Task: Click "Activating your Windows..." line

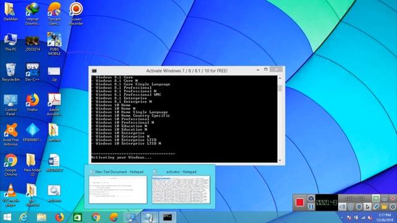Action: (122, 157)
